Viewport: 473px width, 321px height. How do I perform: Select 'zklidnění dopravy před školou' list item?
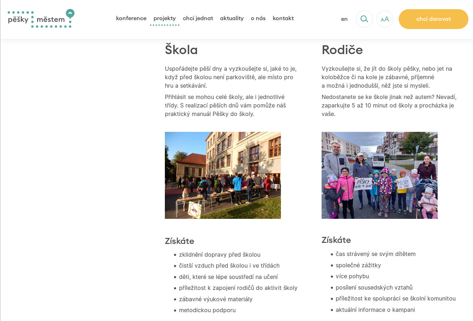pos(220,255)
